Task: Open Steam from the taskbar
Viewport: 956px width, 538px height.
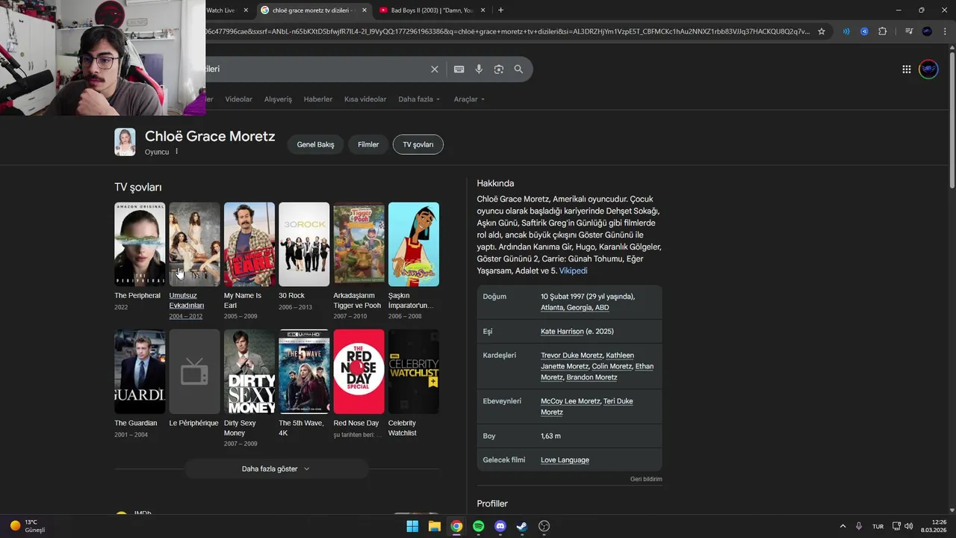Action: tap(522, 526)
